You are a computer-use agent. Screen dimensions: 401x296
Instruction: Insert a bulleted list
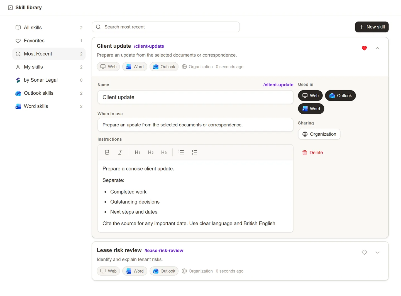(181, 152)
